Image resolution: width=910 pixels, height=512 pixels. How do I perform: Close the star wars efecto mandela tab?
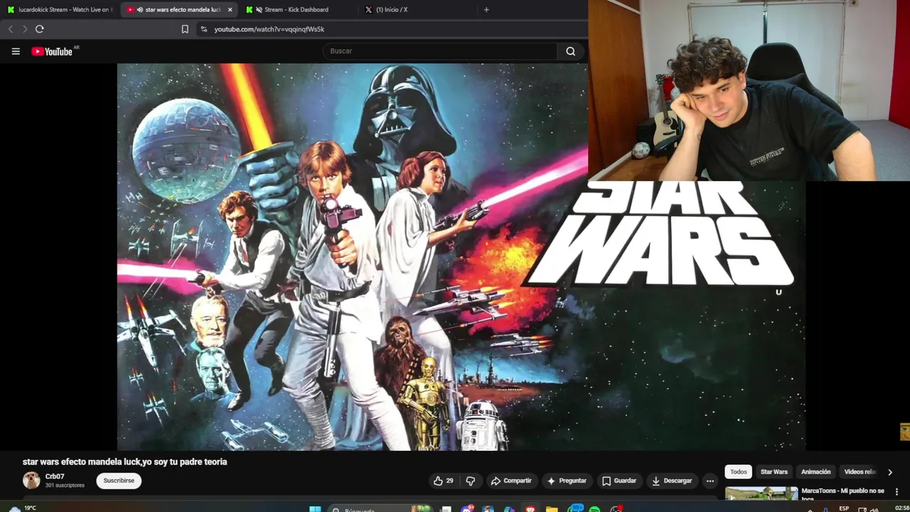click(230, 9)
